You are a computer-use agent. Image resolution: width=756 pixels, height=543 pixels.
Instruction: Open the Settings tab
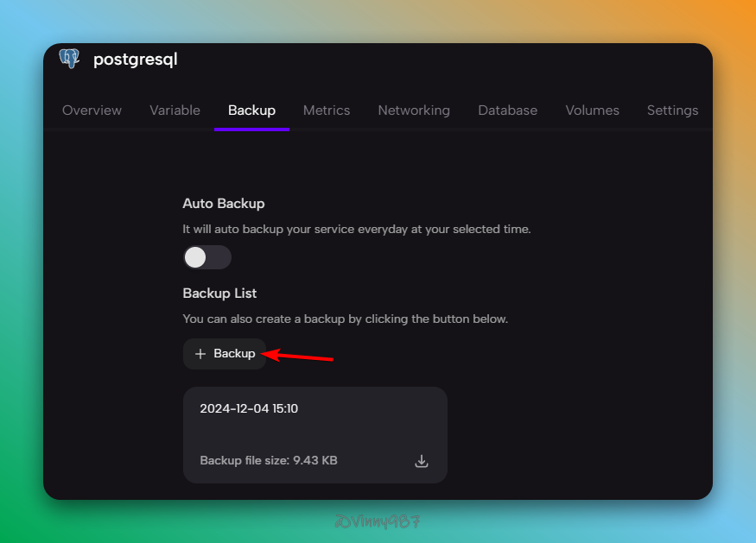[x=672, y=110]
